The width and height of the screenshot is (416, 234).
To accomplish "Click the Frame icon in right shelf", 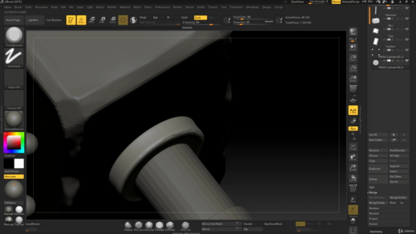I will point(353,147).
